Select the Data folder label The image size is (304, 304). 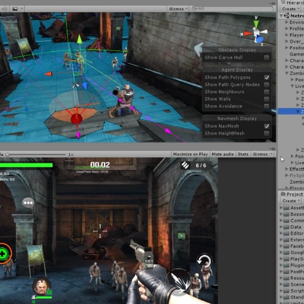tap(295, 227)
